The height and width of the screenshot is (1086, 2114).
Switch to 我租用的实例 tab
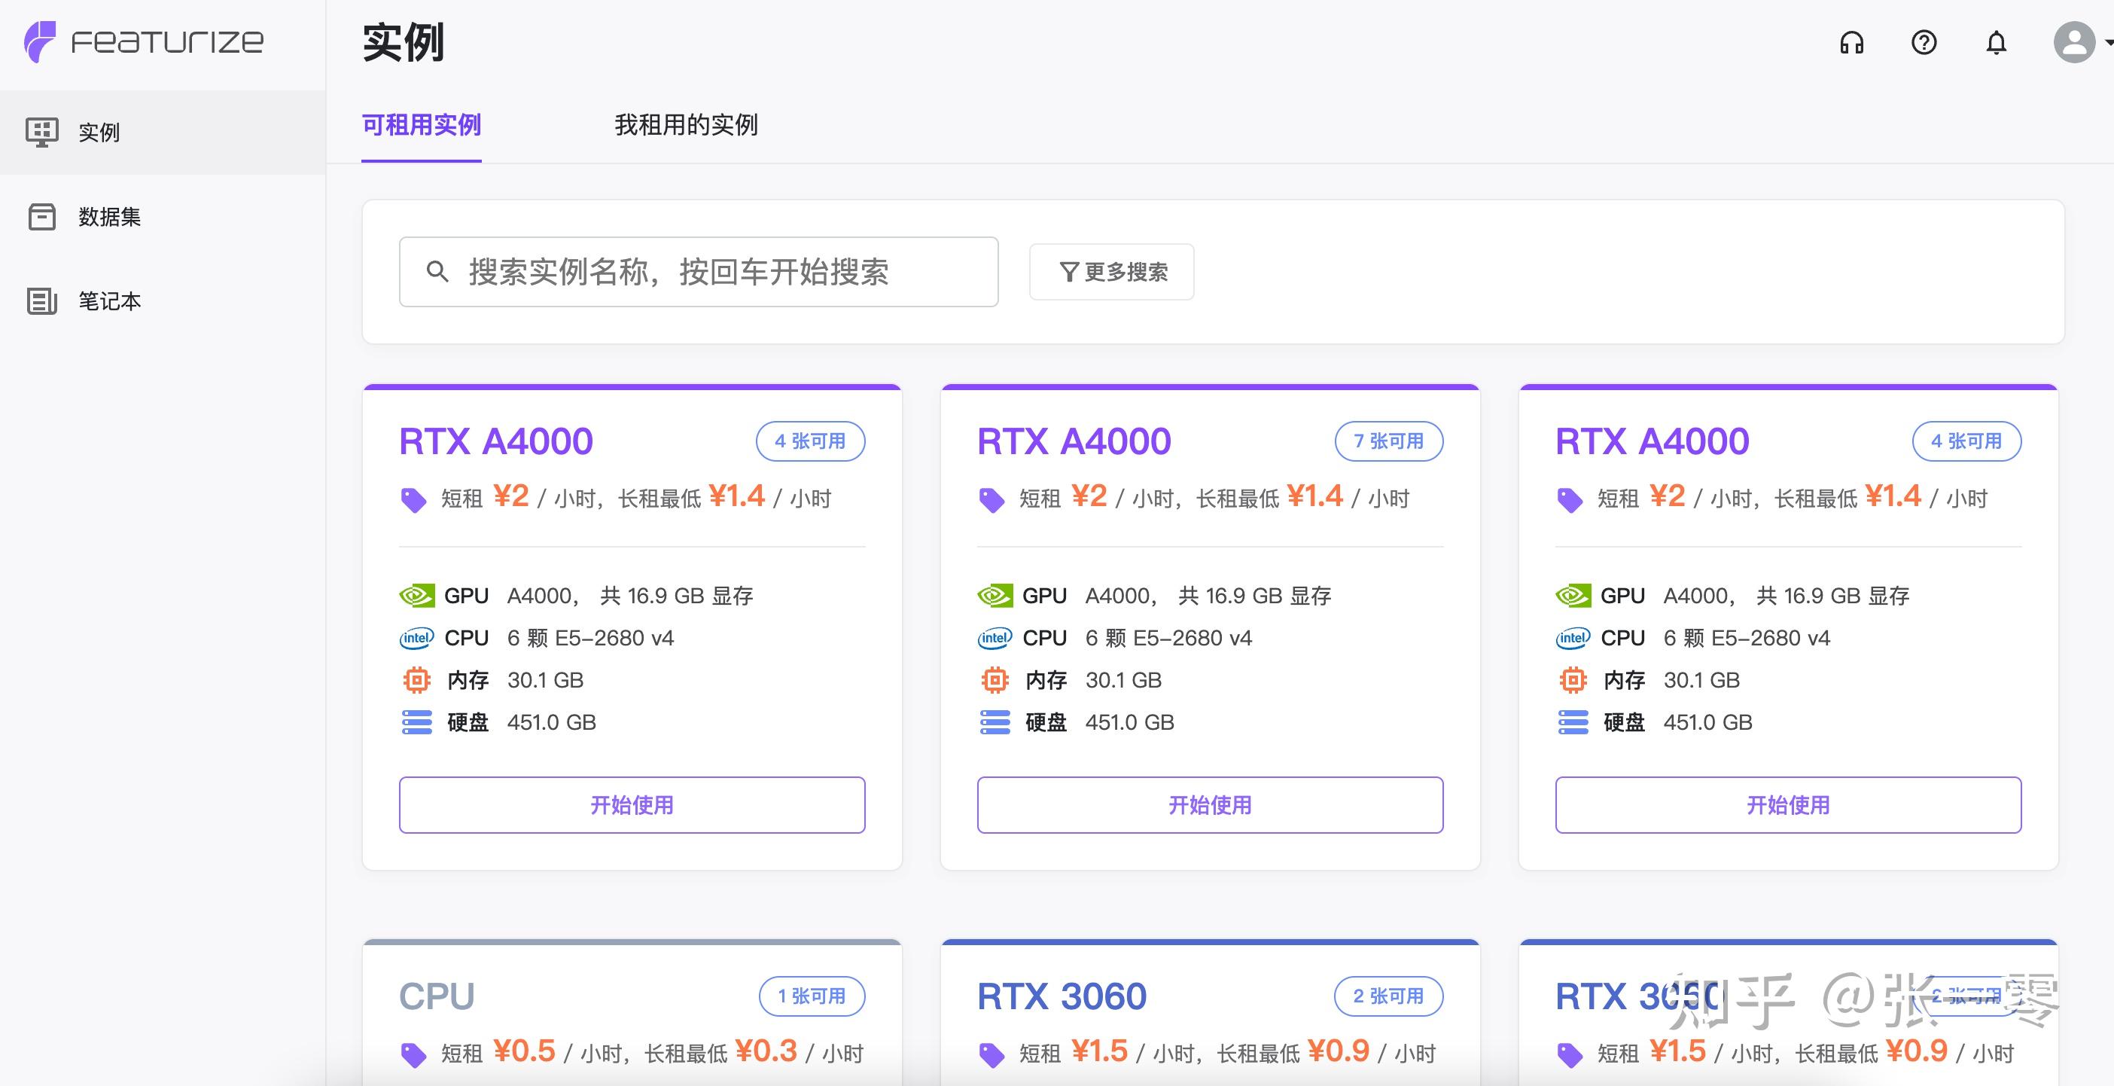point(685,126)
